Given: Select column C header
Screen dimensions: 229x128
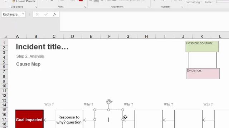Looking at the screenshot, I should tap(54, 36).
